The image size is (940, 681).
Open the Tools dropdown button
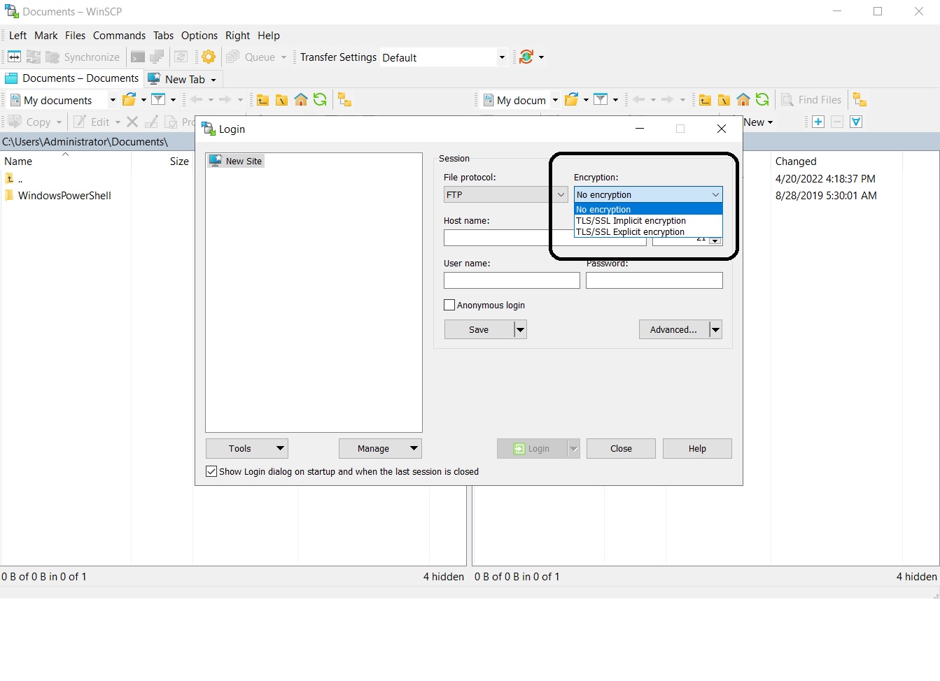click(x=247, y=449)
